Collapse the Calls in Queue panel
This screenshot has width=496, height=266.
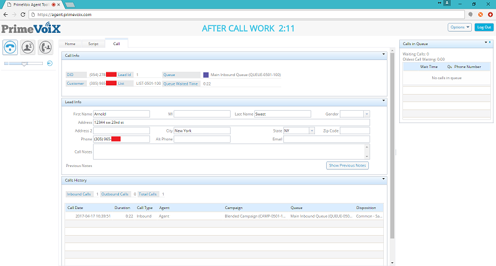pyautogui.click(x=485, y=42)
